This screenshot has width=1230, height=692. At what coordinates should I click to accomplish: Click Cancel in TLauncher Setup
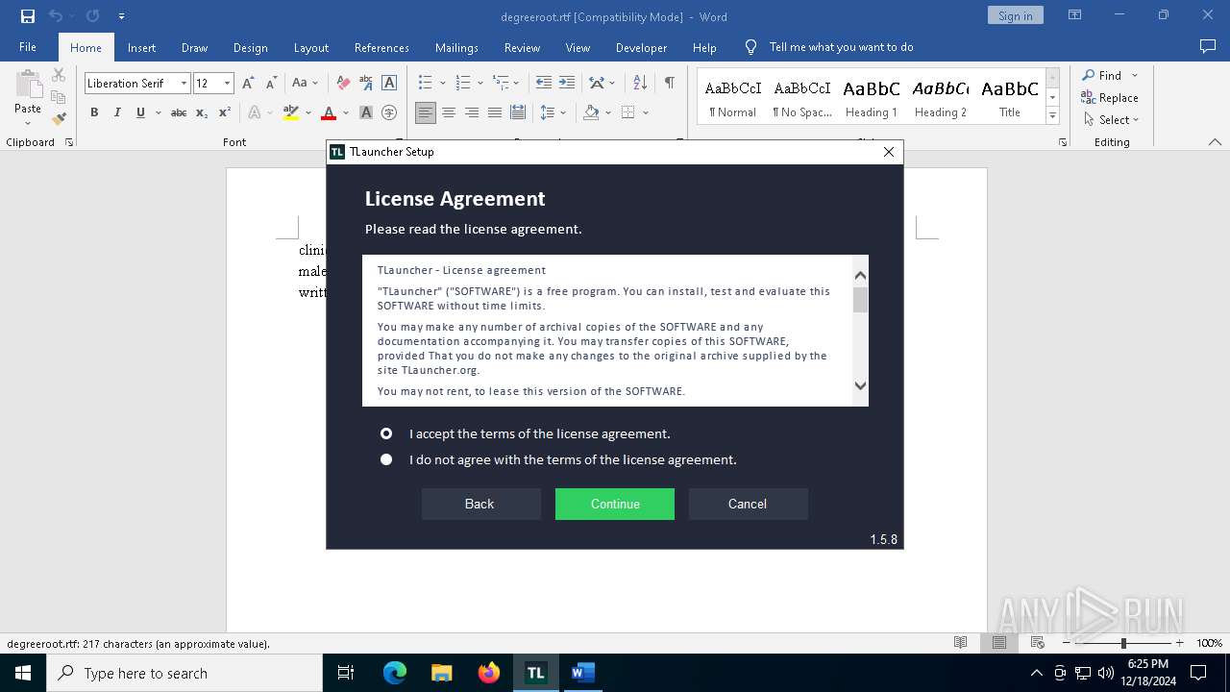coord(748,504)
